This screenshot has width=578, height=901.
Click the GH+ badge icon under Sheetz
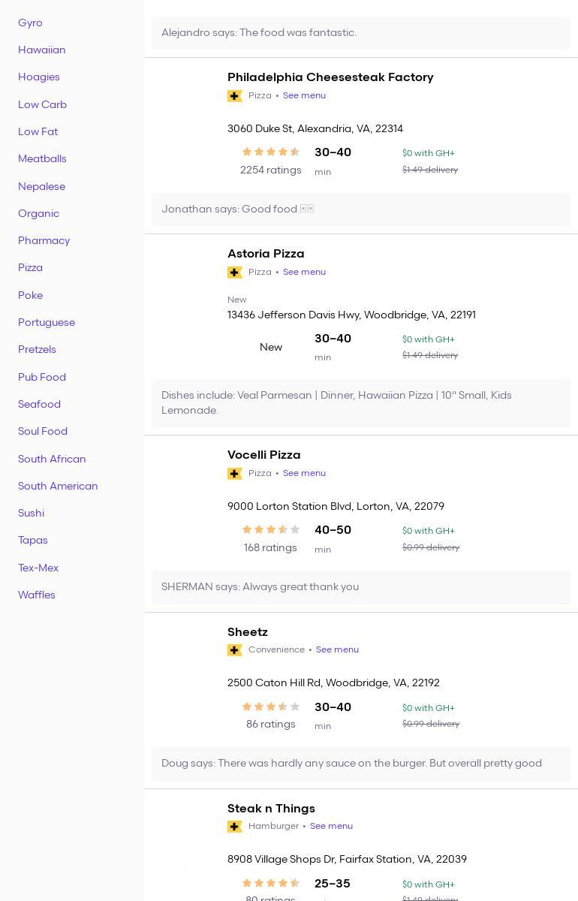[x=235, y=650]
